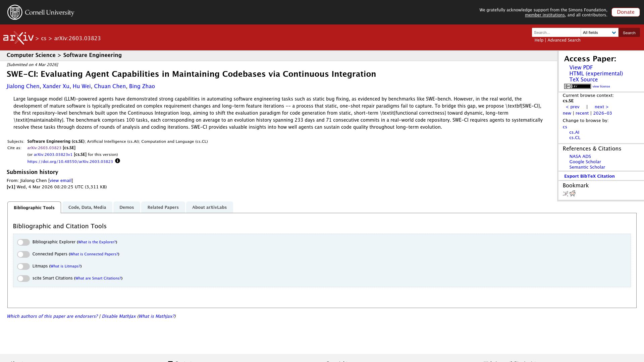The width and height of the screenshot is (644, 362).
Task: Open the doi.org link
Action: 70,162
